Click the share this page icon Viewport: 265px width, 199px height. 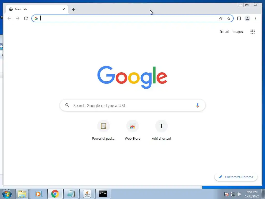[x=220, y=18]
